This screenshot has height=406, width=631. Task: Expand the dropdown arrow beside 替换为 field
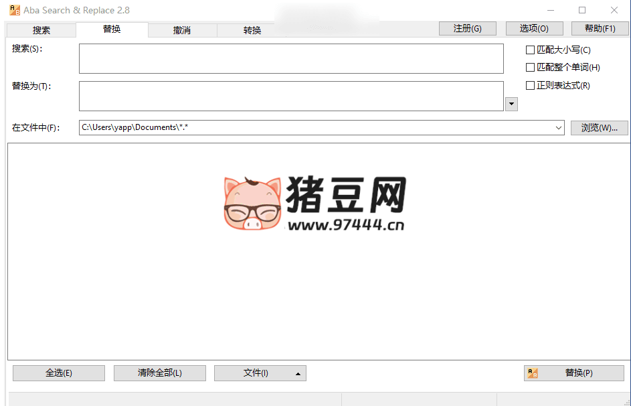pos(511,104)
